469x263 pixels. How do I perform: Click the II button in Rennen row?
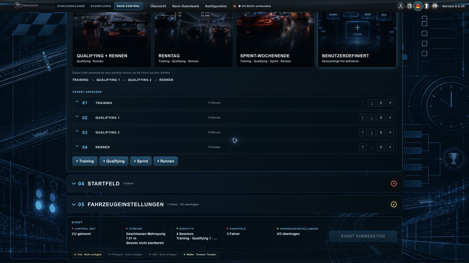pos(381,147)
